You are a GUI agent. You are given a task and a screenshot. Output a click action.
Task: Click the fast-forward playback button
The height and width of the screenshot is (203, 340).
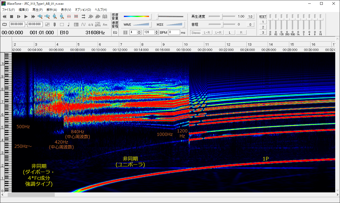click(33, 16)
